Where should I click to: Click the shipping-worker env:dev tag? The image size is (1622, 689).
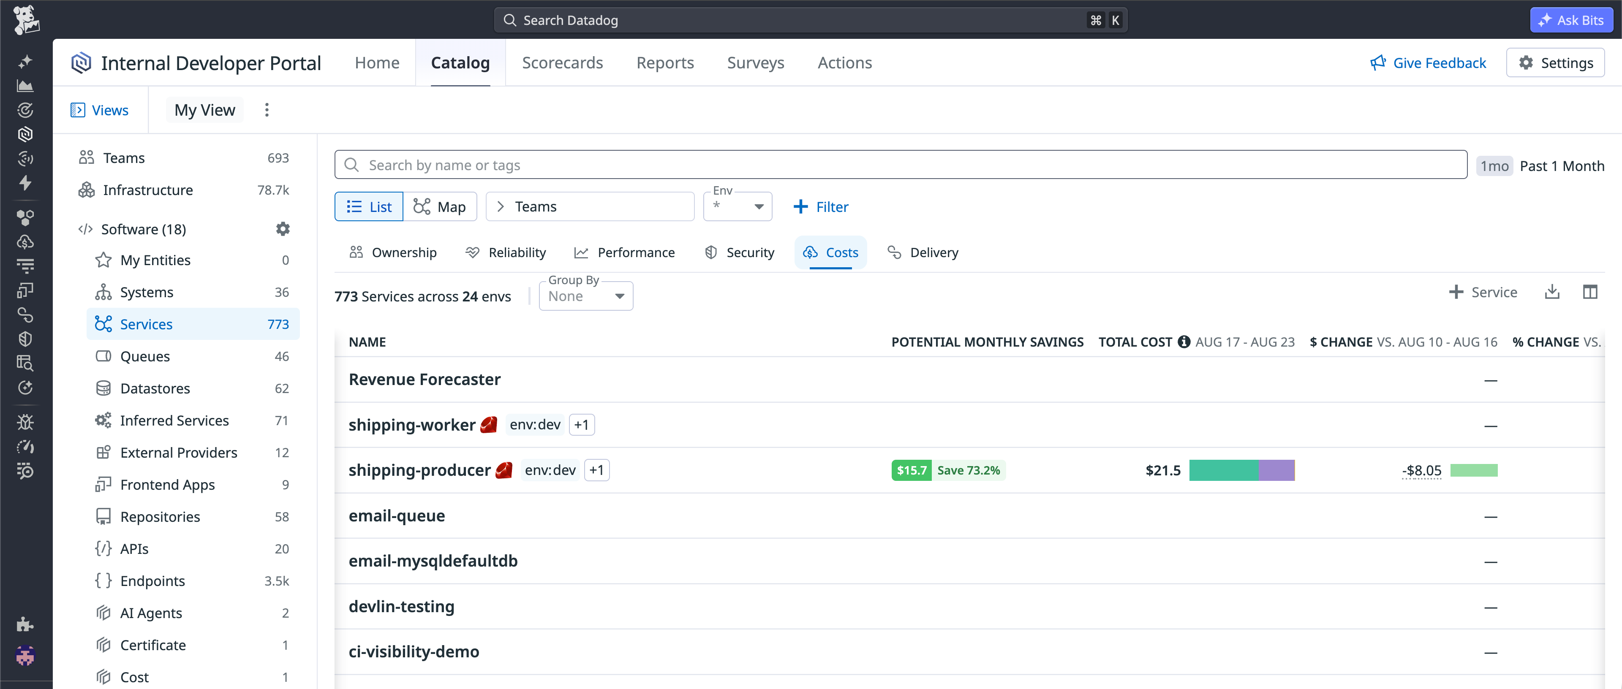[535, 425]
